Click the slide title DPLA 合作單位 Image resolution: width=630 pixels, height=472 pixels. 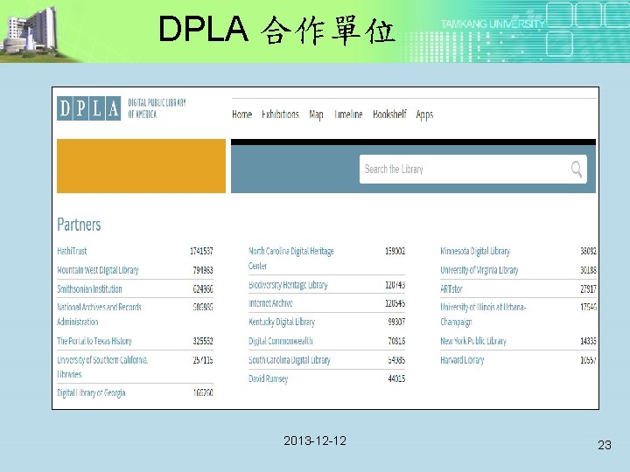click(277, 30)
